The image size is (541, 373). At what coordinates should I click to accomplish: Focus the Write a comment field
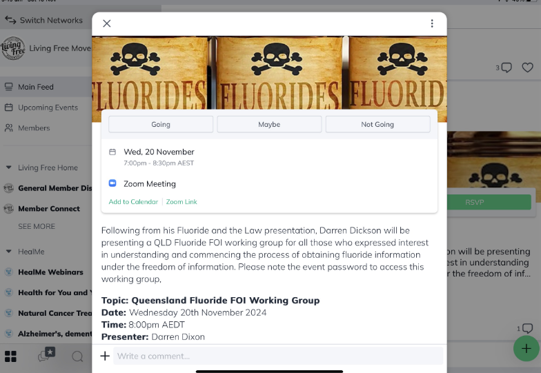click(x=278, y=356)
